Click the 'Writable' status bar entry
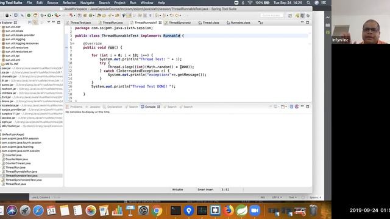Screen dimensions: 390x219 pyautogui.click(x=177, y=189)
